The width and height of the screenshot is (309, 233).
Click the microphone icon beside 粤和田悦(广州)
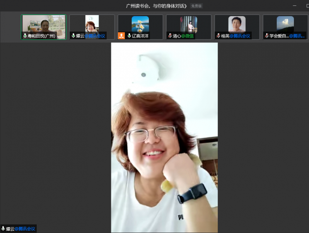click(x=25, y=36)
